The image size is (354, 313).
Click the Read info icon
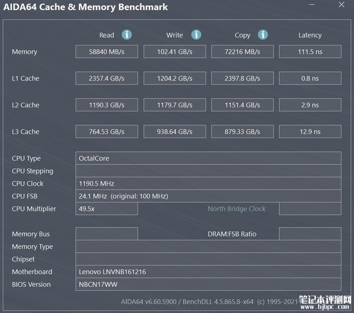127,35
